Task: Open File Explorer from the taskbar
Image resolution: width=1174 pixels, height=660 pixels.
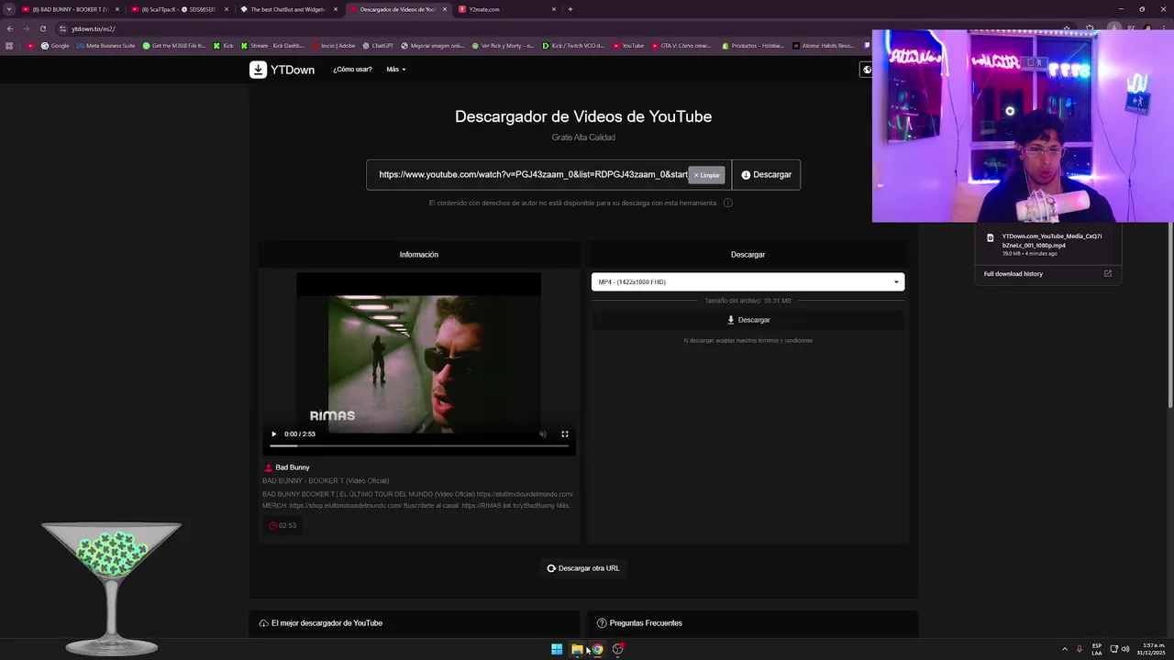Action: pyautogui.click(x=577, y=649)
